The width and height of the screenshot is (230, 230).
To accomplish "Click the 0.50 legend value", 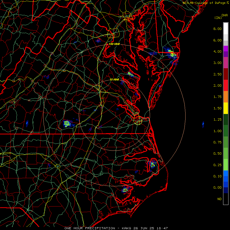I will point(217,154).
